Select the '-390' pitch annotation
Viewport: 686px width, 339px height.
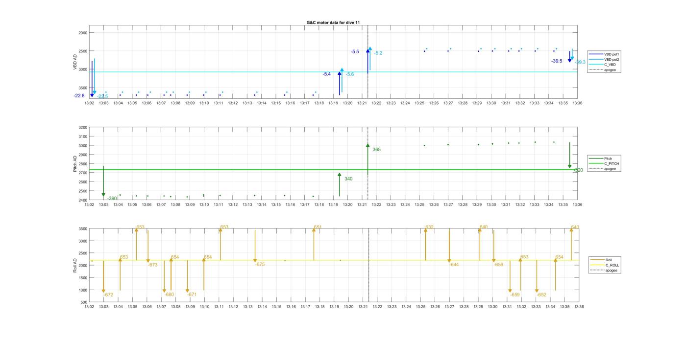[x=112, y=198]
